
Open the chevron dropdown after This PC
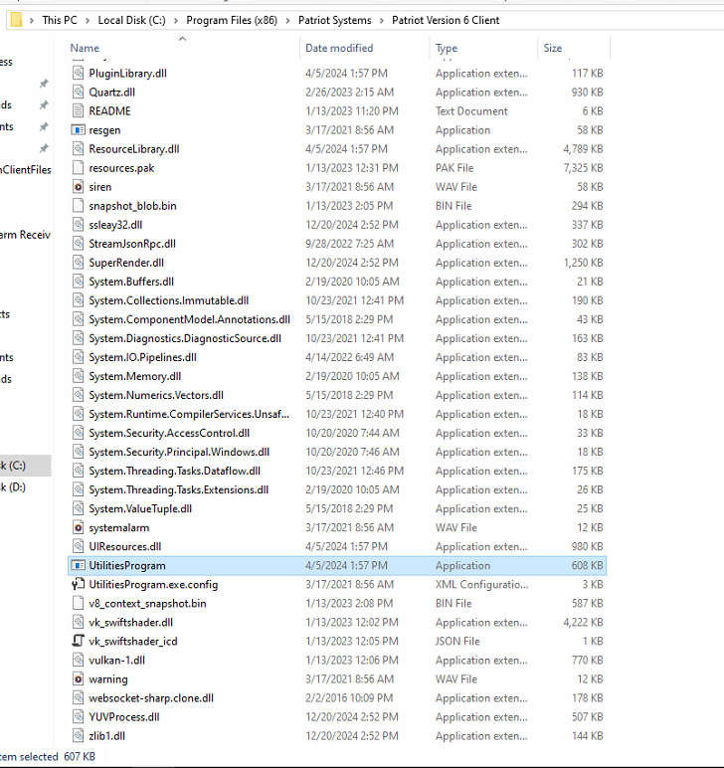coord(90,20)
